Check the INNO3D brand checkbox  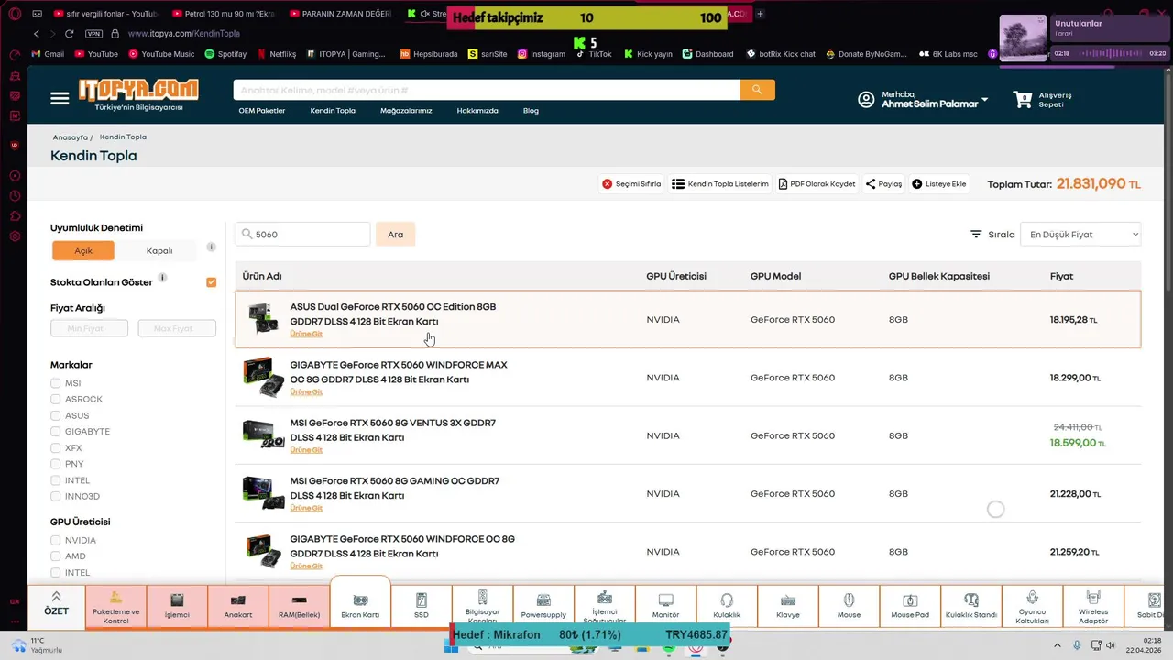coord(56,496)
